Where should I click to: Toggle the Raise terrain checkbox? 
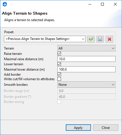pos(59,54)
